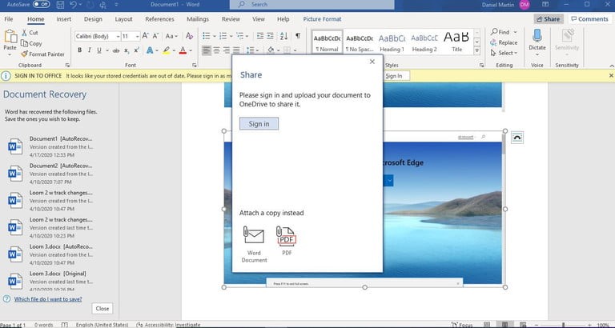Open the Comments pane

(x=590, y=19)
